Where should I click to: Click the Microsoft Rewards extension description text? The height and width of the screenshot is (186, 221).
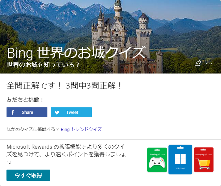coord(67,154)
